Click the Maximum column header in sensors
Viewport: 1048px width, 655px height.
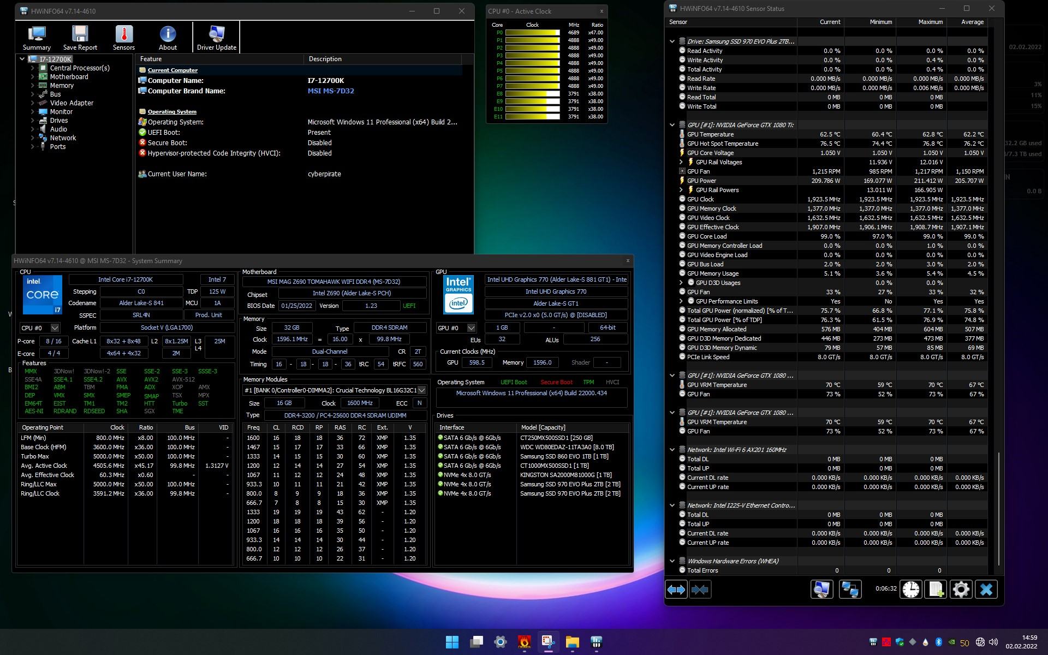click(921, 22)
